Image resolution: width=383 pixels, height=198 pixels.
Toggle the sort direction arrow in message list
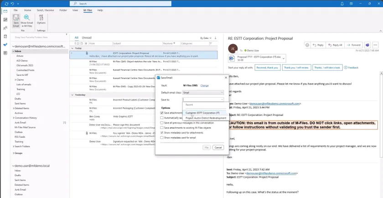point(215,38)
